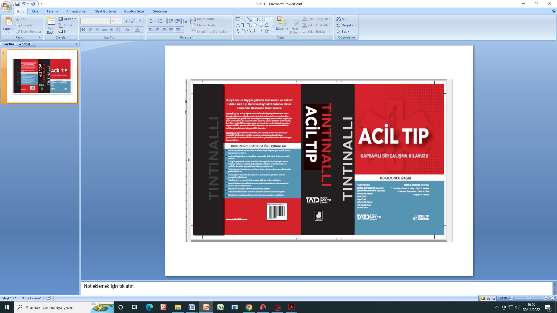Undo the last action in Quick Access Toolbar

(23, 4)
